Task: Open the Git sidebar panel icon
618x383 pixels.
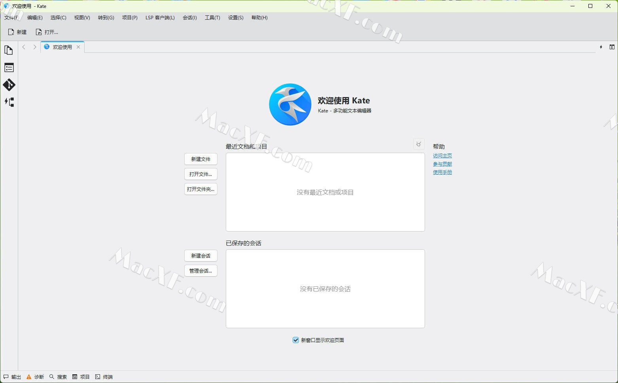Action: coord(9,85)
